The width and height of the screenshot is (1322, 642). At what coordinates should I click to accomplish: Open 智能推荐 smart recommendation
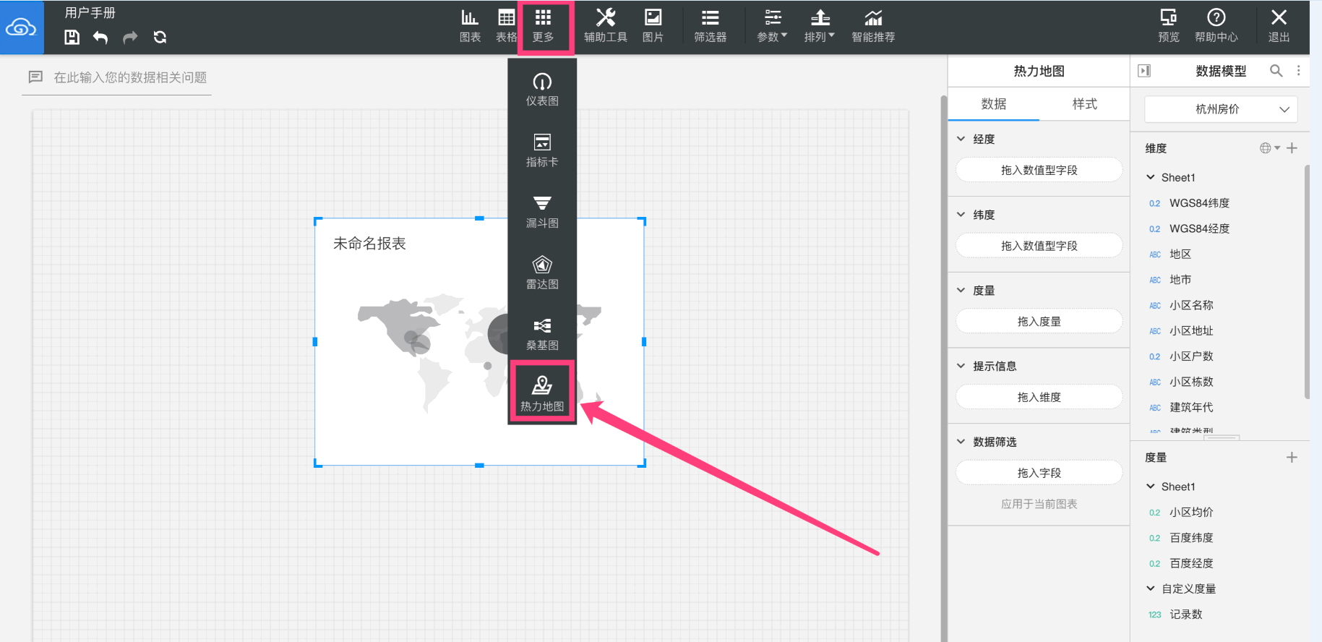(x=873, y=26)
